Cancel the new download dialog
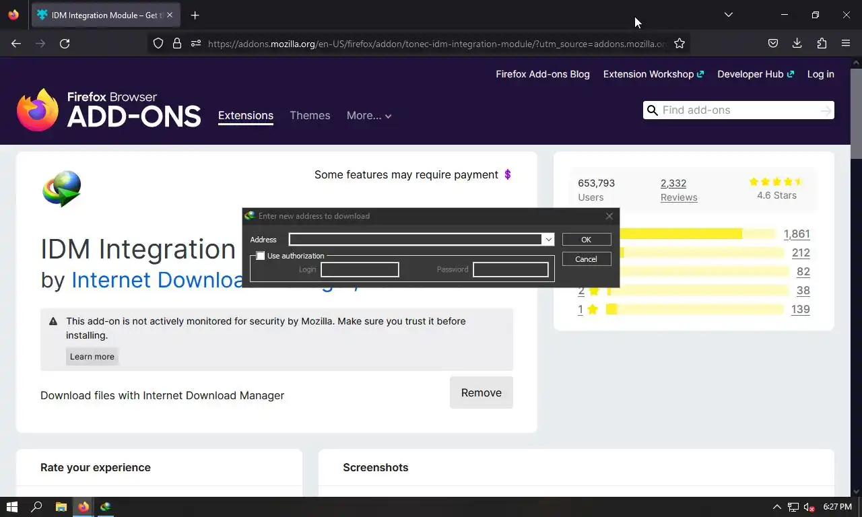The width and height of the screenshot is (862, 517). coord(586,259)
